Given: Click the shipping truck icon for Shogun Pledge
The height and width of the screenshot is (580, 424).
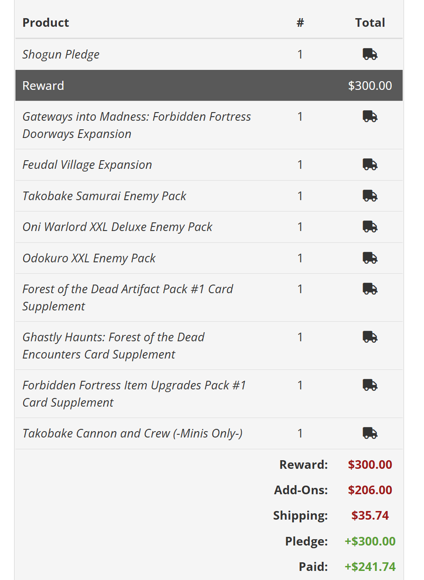Looking at the screenshot, I should click(x=370, y=54).
